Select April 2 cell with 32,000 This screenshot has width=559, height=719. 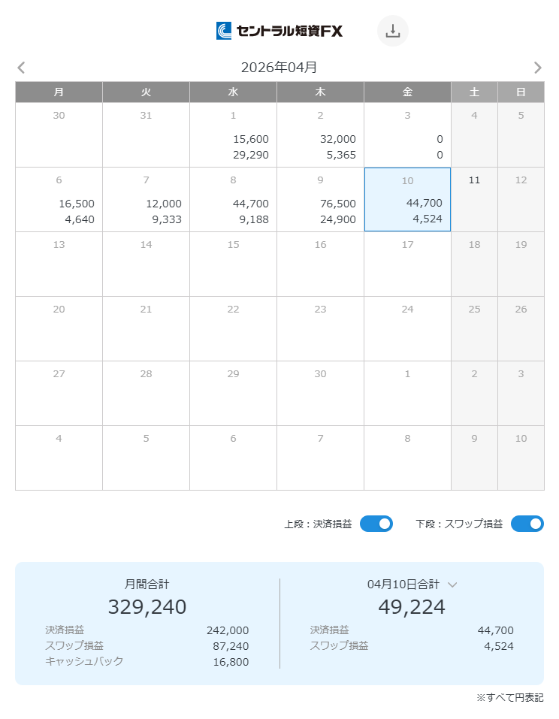pos(320,135)
